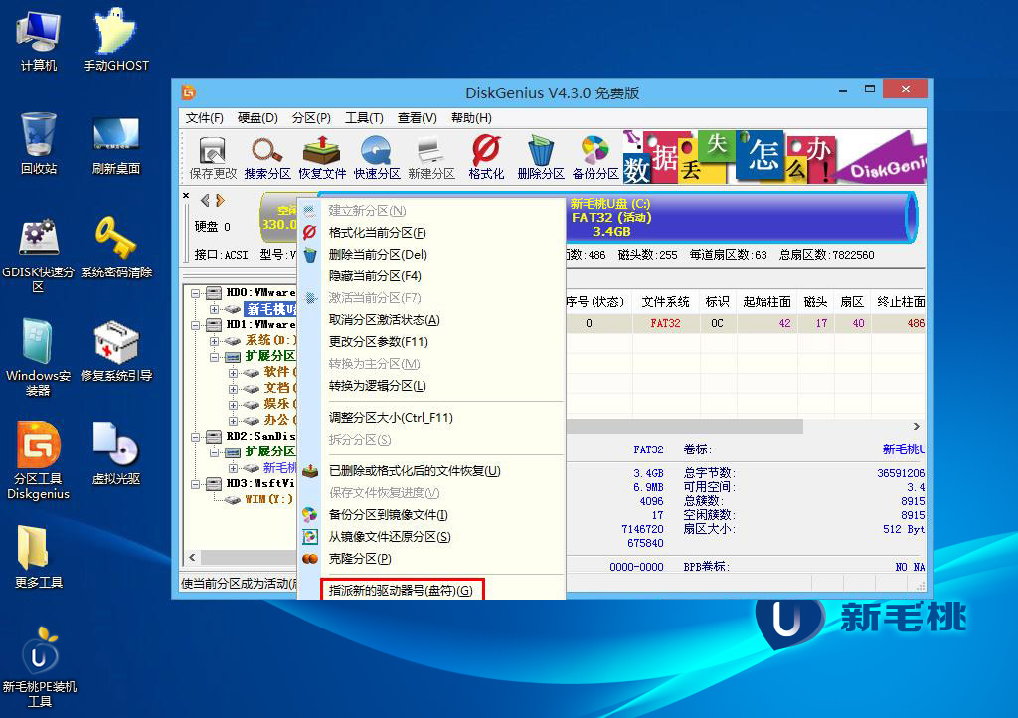Open the 虚拟光驱 desktop icon

(116, 453)
